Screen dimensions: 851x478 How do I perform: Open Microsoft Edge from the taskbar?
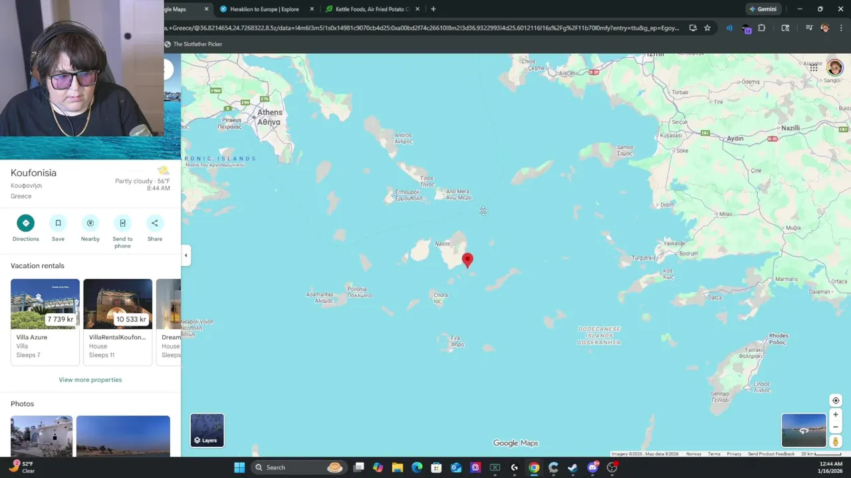417,467
